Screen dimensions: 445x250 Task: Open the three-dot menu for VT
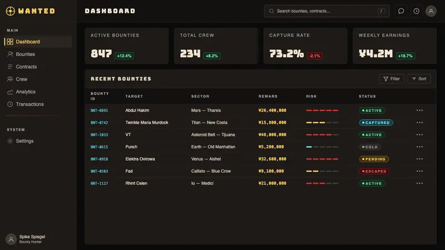(419, 134)
